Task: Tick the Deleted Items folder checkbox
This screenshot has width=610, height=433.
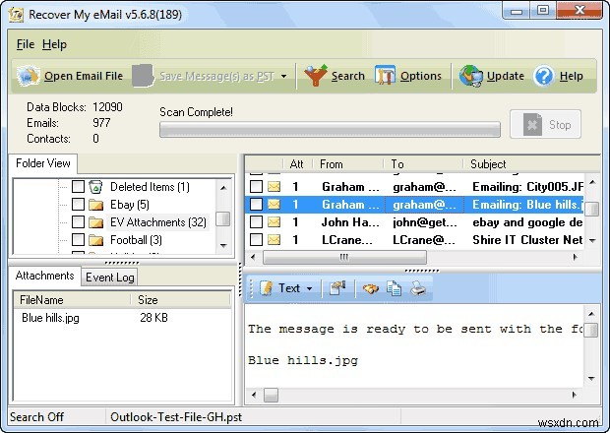Action: (78, 187)
